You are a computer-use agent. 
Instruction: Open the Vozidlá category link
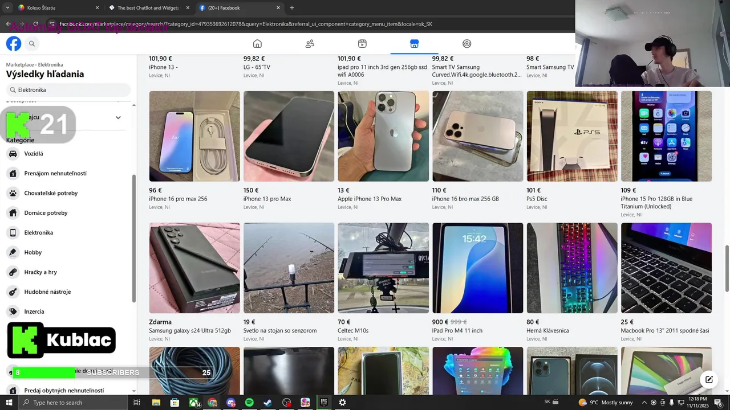34,154
